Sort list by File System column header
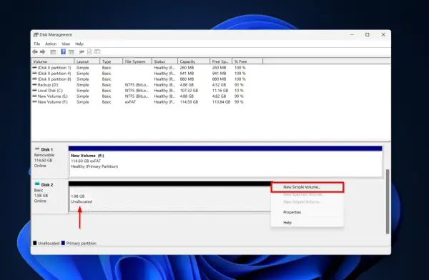 coord(137,61)
